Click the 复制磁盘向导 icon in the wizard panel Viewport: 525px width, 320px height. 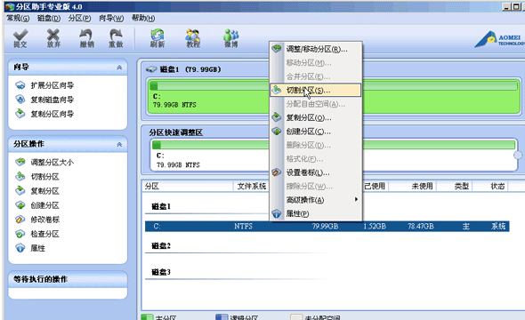[20, 100]
